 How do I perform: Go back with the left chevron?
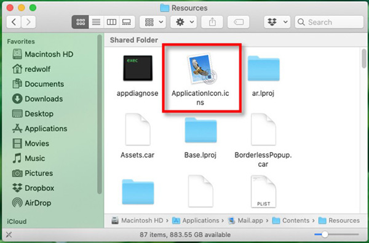coord(14,22)
